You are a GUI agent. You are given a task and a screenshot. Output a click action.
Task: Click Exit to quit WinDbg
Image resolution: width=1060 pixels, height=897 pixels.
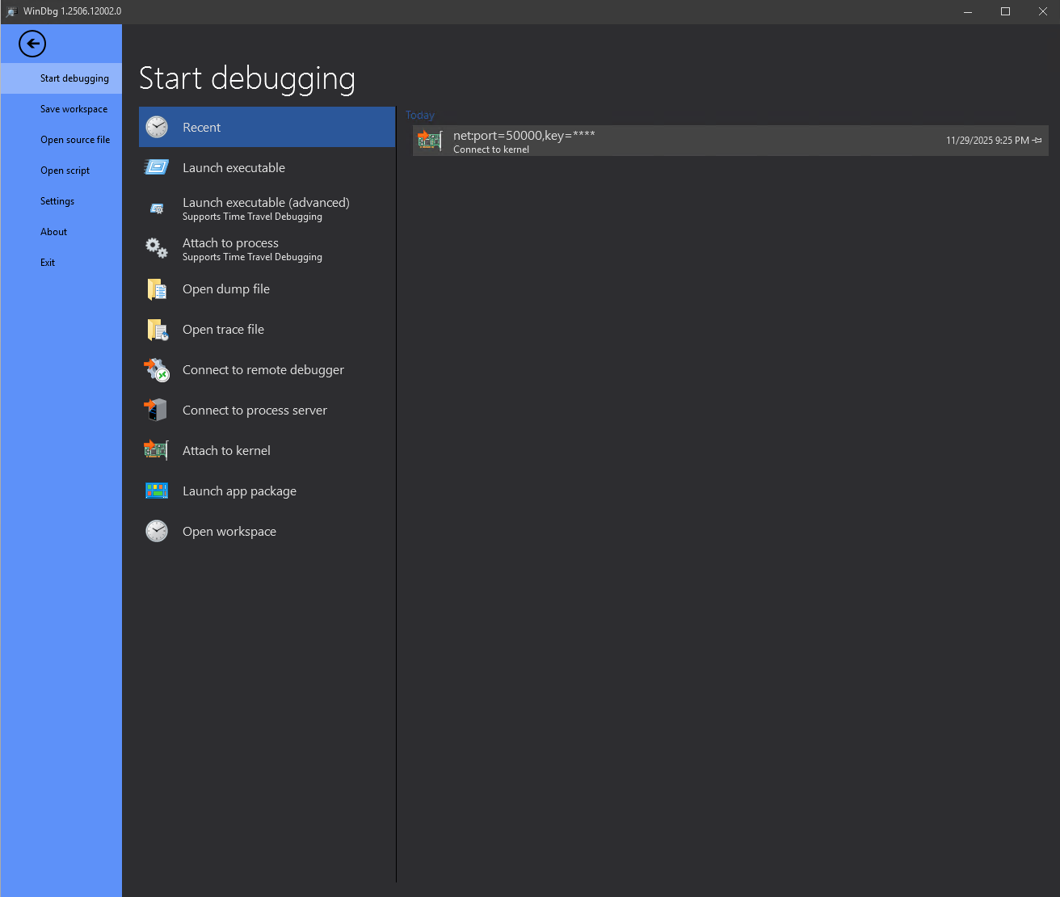coord(48,262)
